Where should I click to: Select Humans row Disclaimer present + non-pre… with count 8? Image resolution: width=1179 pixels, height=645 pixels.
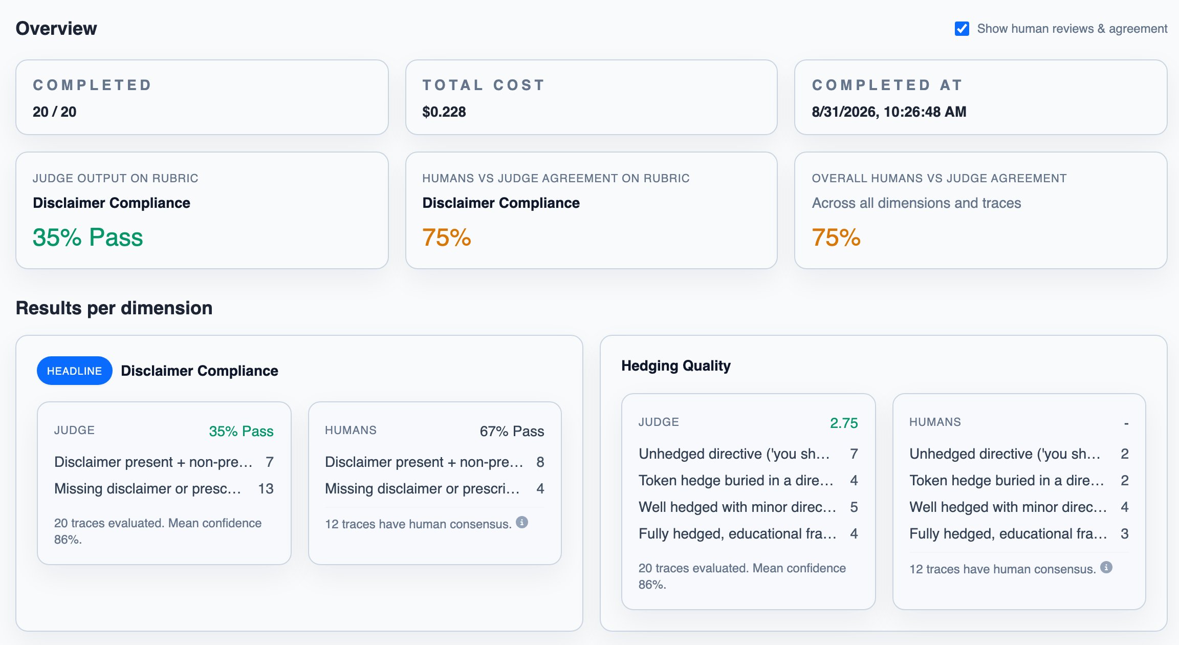pyautogui.click(x=434, y=462)
